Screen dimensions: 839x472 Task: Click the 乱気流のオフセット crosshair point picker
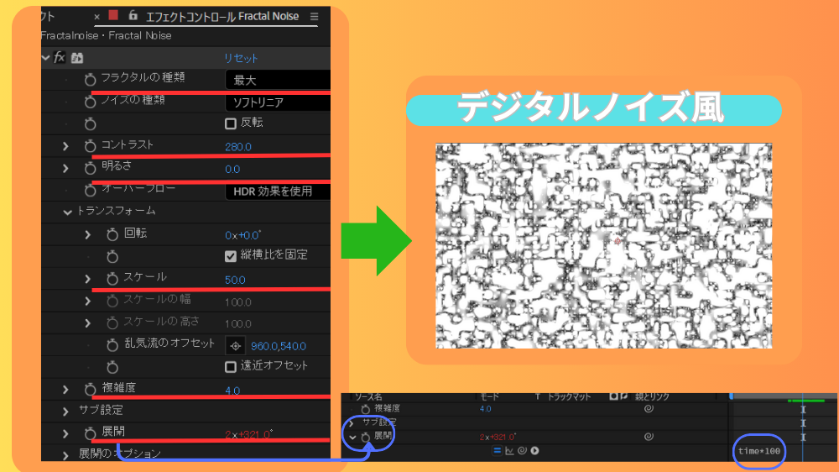click(236, 345)
